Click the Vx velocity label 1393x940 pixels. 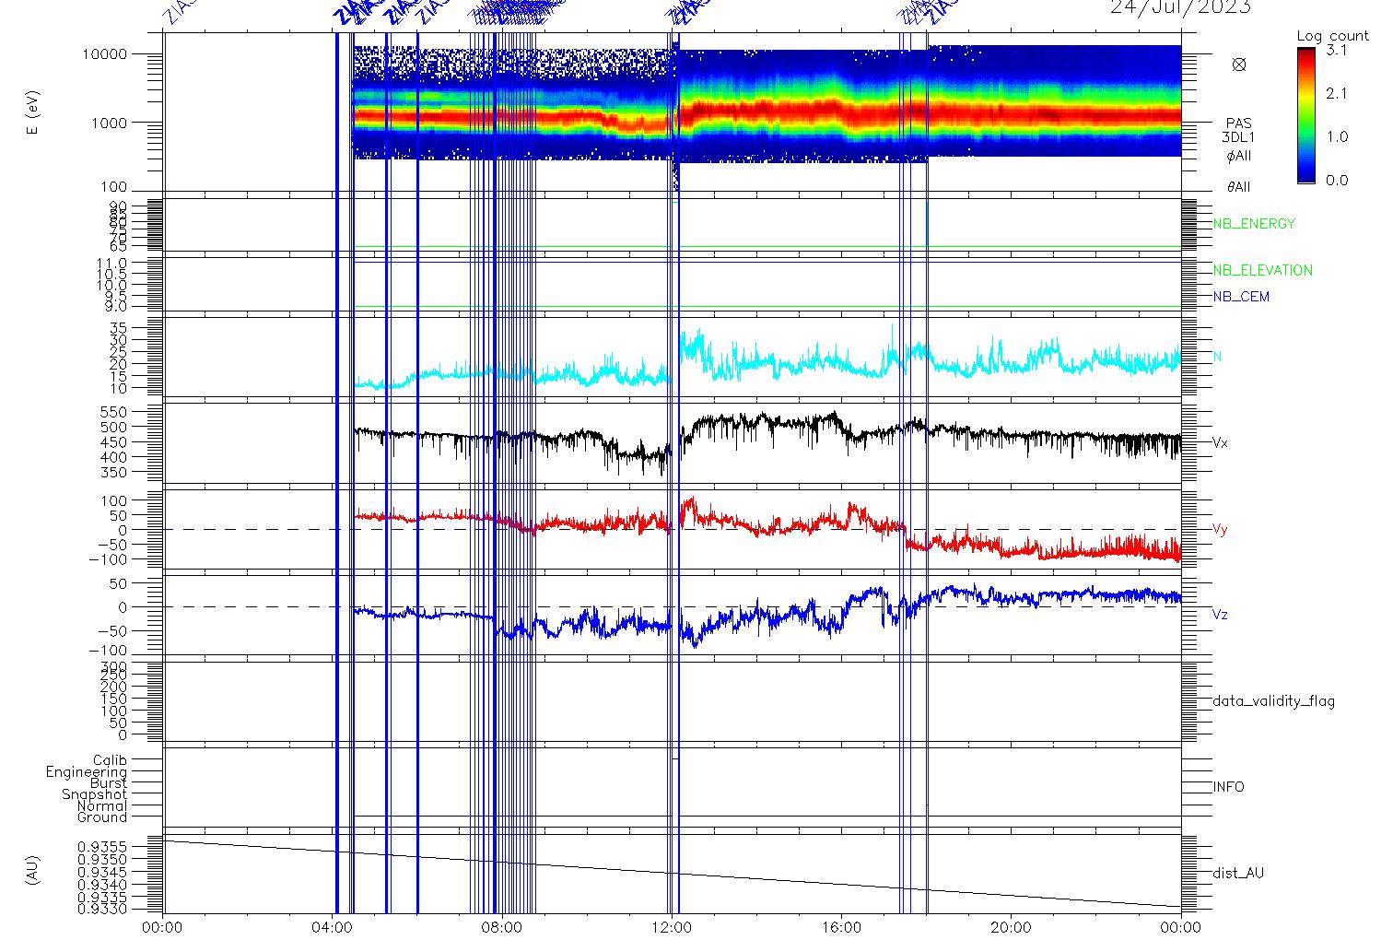pyautogui.click(x=1220, y=442)
